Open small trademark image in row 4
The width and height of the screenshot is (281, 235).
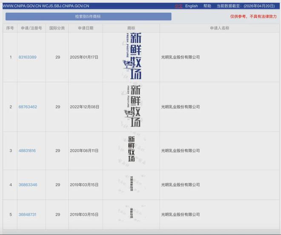click(x=132, y=183)
